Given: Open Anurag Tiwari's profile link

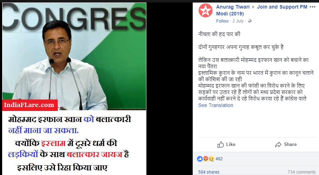Looking at the screenshot, I should point(233,7).
